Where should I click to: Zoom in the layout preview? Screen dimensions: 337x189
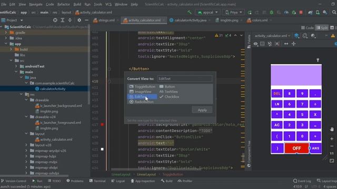click(332, 139)
